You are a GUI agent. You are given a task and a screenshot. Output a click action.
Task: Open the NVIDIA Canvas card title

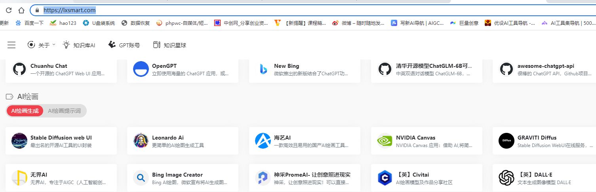tap(415, 138)
